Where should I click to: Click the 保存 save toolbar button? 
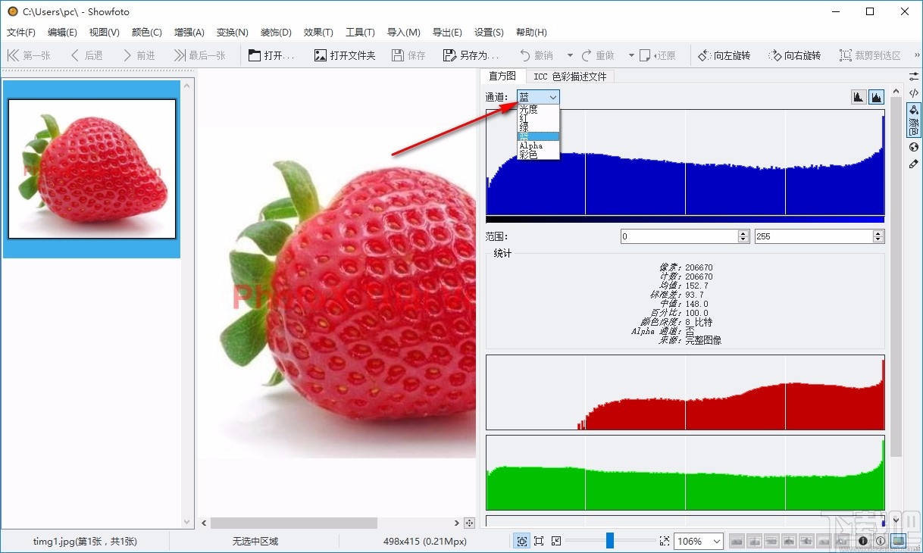(408, 55)
